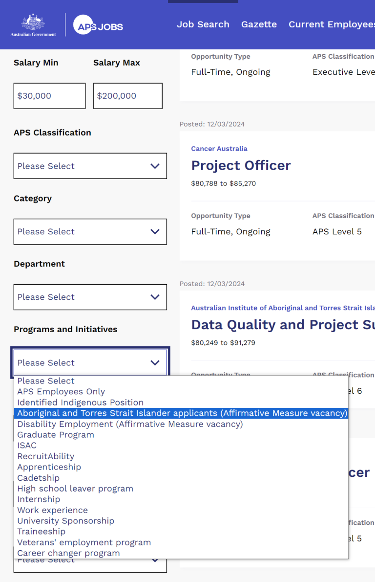Select 'Graduate Program' option
375x582 pixels.
coord(181,435)
